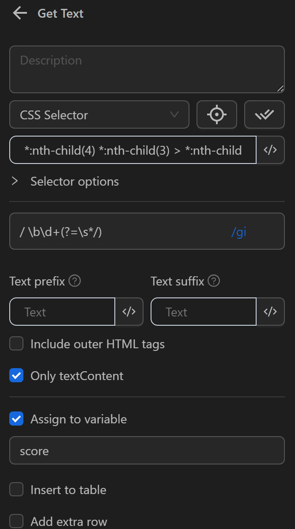Open the CSS Selector type dropdown
Image resolution: width=295 pixels, height=529 pixels.
[x=99, y=114]
